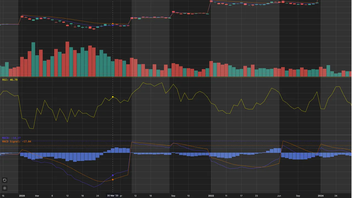Click the 2022 label on time axis
Image resolution: width=352 pixels, height=198 pixels.
(x=211, y=196)
